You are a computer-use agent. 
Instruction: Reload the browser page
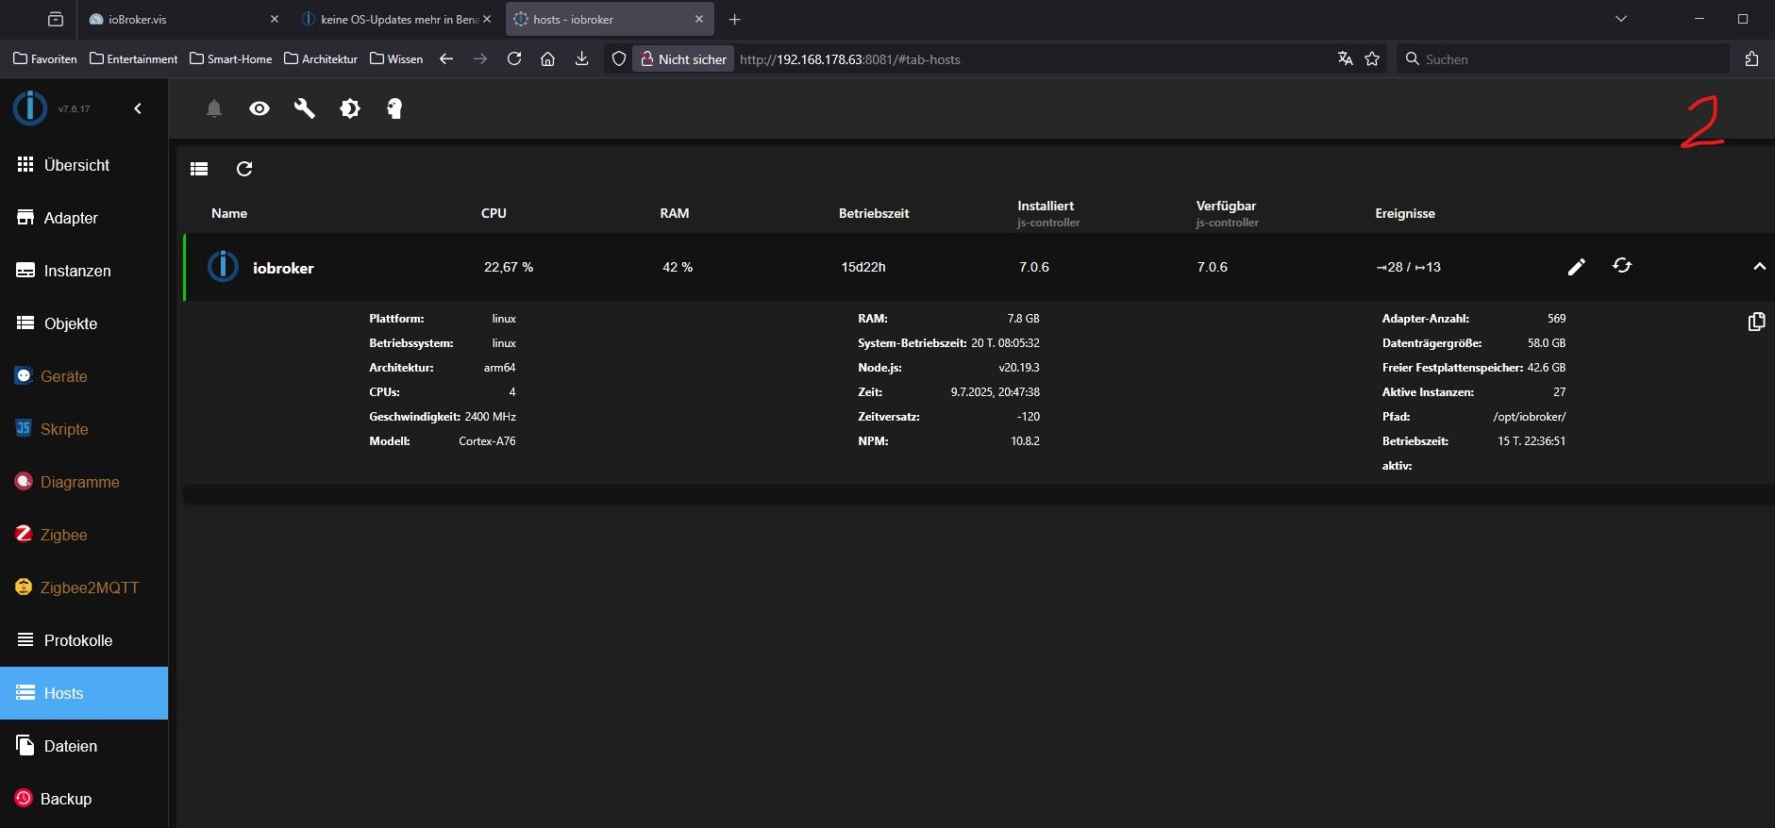click(x=514, y=58)
